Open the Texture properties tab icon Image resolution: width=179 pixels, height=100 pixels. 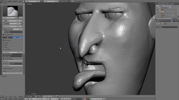[x=177, y=21]
